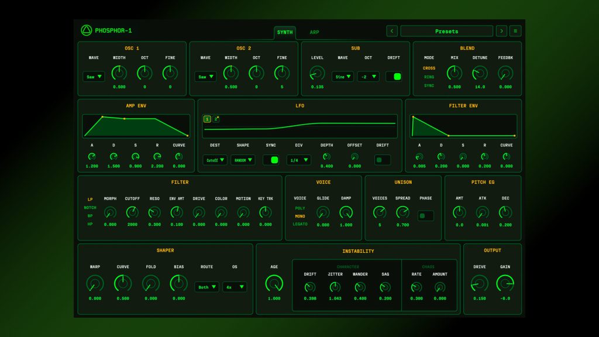Select POLY voice mode
The height and width of the screenshot is (337, 599).
[300, 208]
